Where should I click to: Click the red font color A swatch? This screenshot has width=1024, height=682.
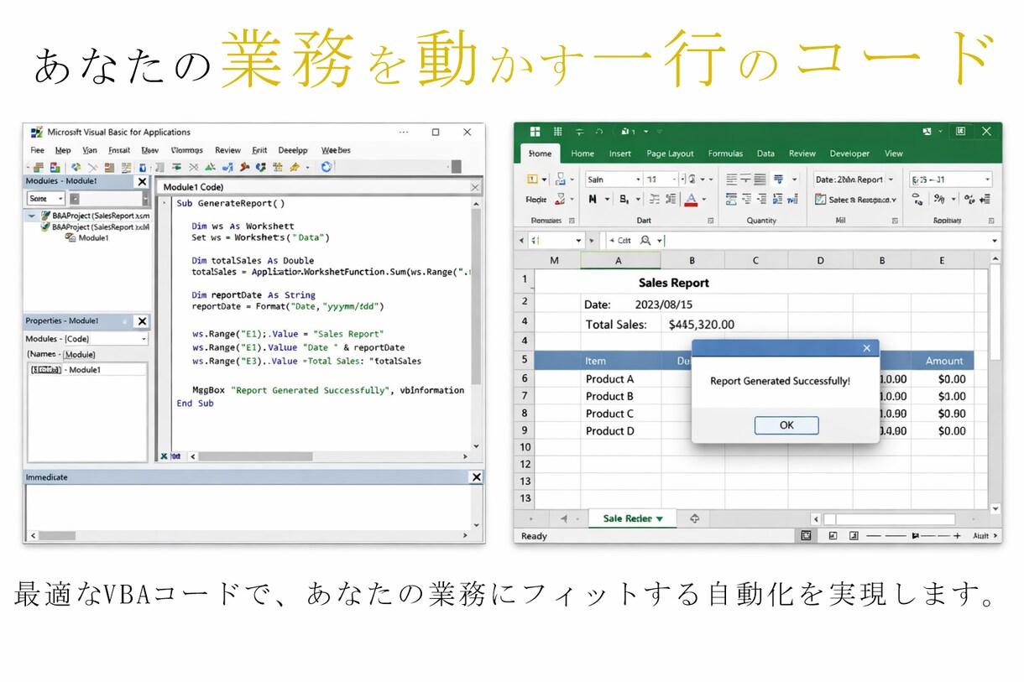(x=690, y=200)
